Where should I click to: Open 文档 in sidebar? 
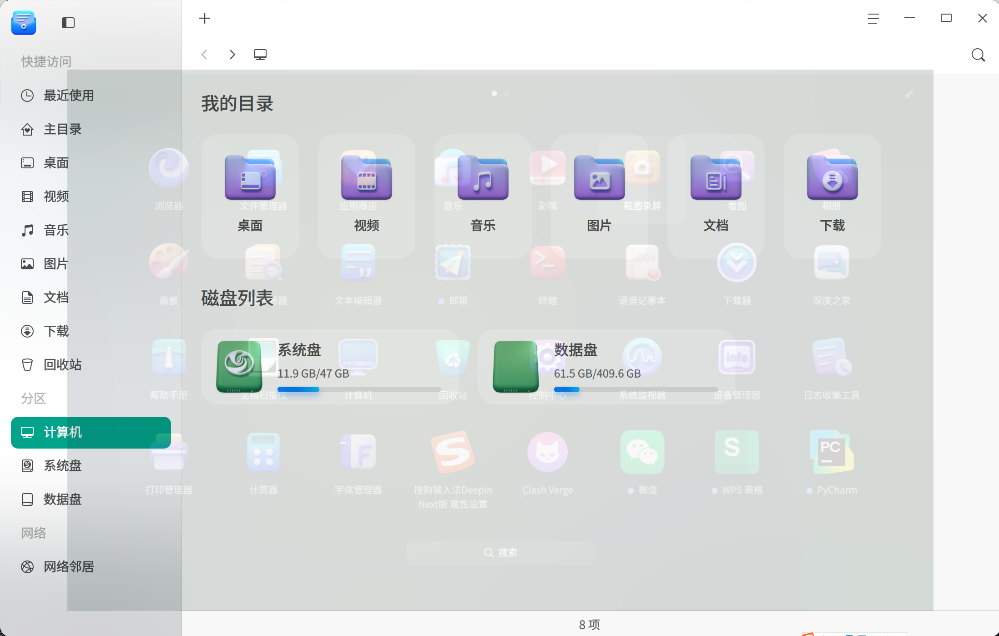point(91,298)
